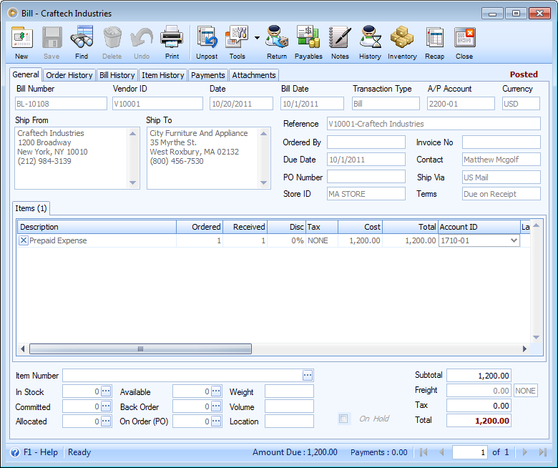Click the Bill Number field BL-10108
The height and width of the screenshot is (468, 558).
pyautogui.click(x=61, y=104)
